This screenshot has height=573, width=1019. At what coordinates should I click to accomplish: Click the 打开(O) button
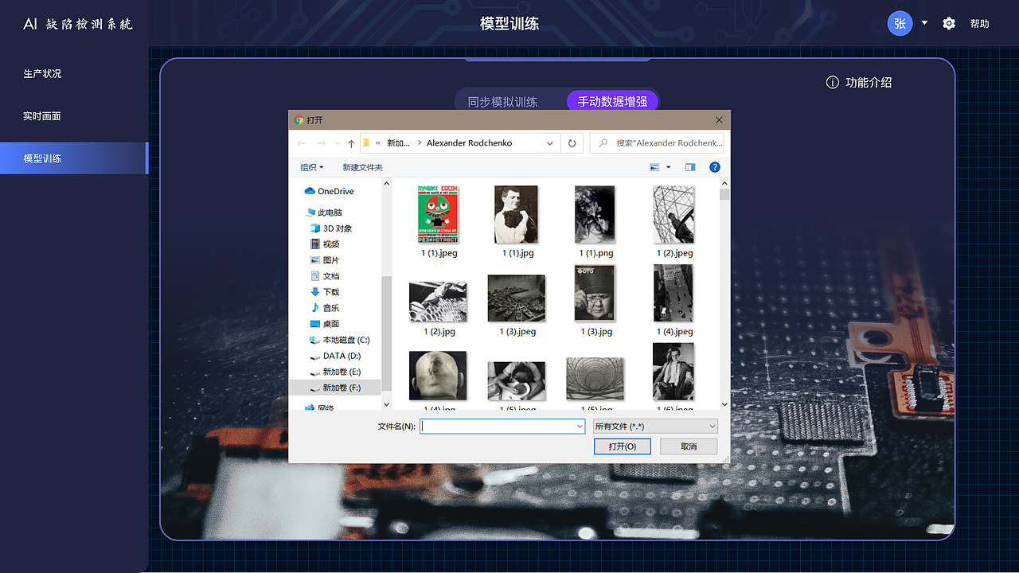(623, 446)
